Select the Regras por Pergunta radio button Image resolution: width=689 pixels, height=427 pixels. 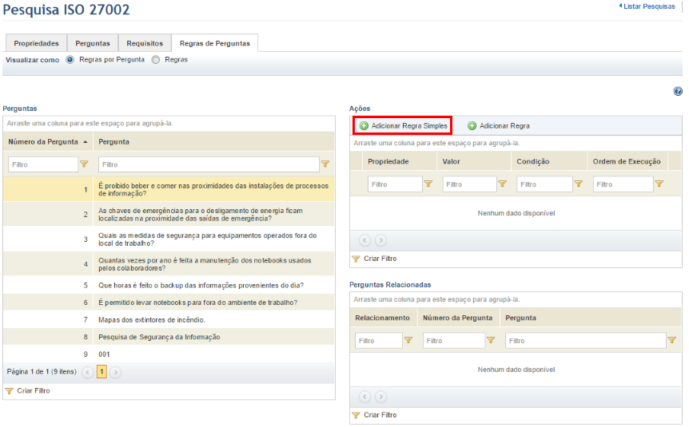click(x=70, y=60)
